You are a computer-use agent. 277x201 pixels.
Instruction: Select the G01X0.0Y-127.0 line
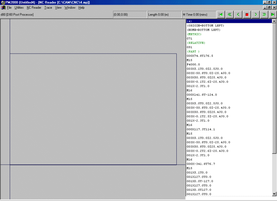[x=229, y=181]
